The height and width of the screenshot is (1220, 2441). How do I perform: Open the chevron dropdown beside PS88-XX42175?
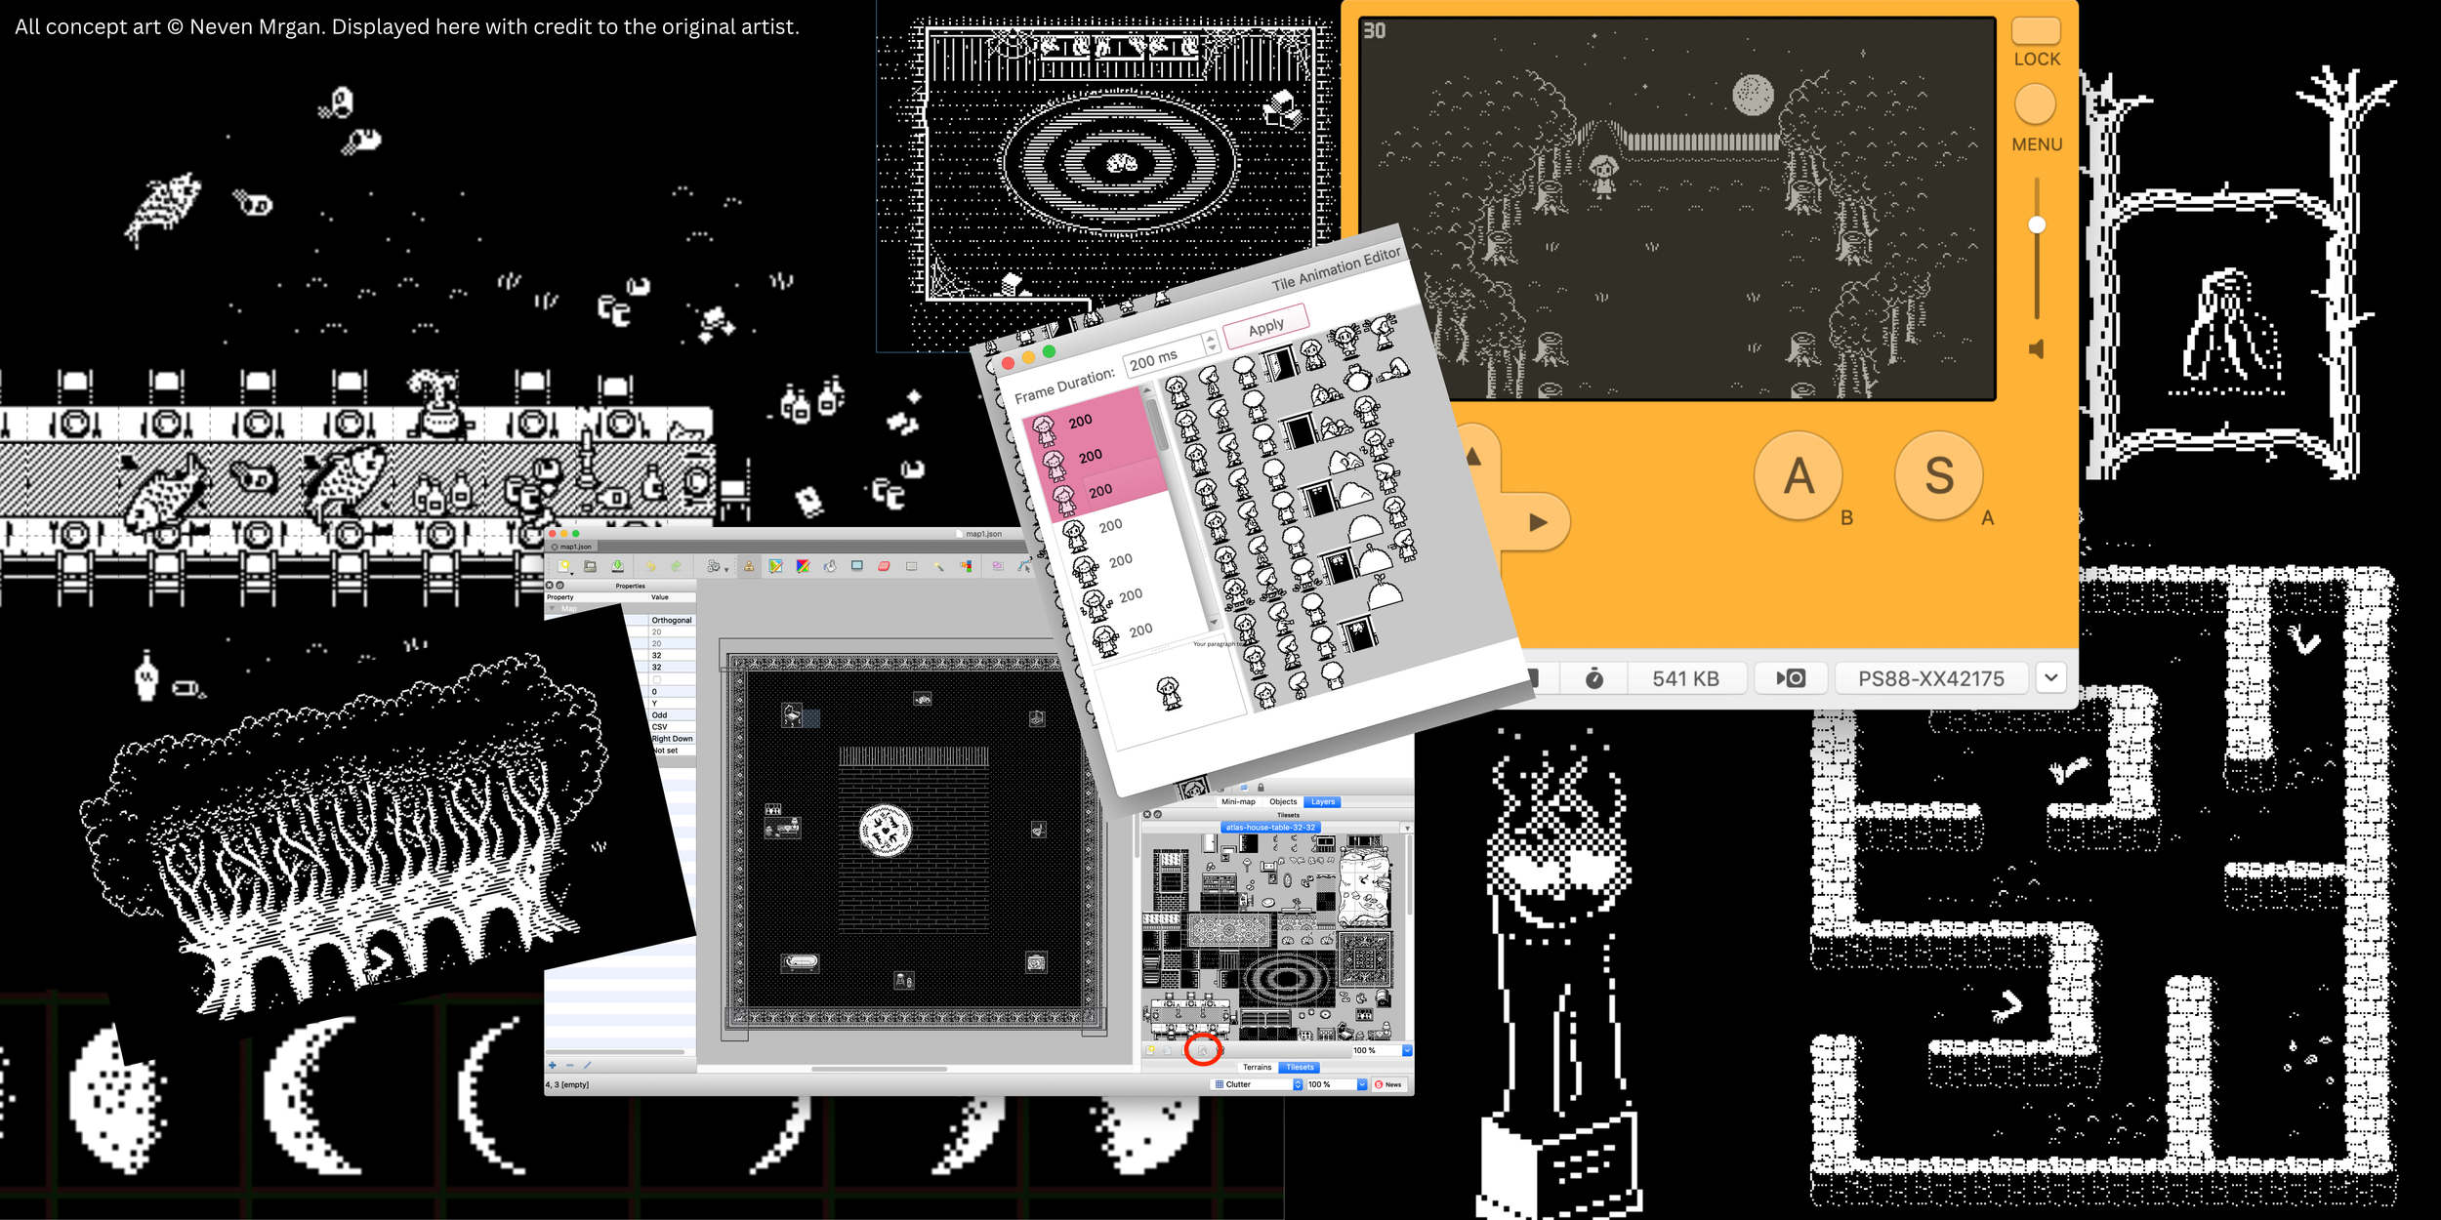pyautogui.click(x=2051, y=677)
